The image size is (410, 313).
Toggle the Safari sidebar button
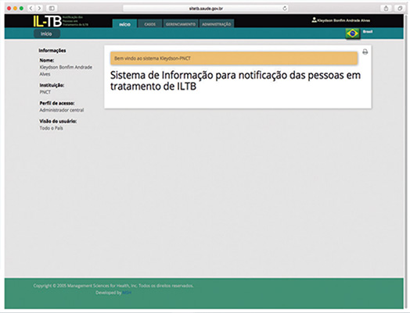(52, 9)
